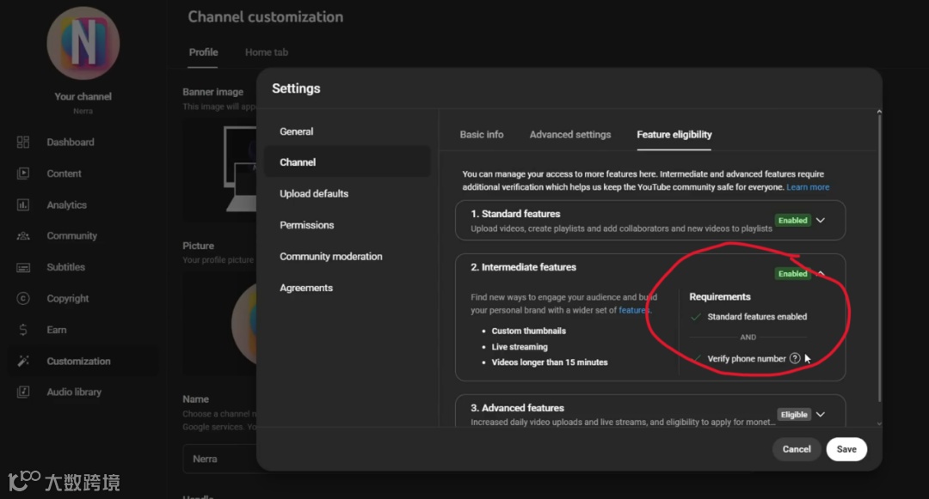Image resolution: width=929 pixels, height=499 pixels.
Task: Click the channel avatar thumbnail
Action: [83, 43]
